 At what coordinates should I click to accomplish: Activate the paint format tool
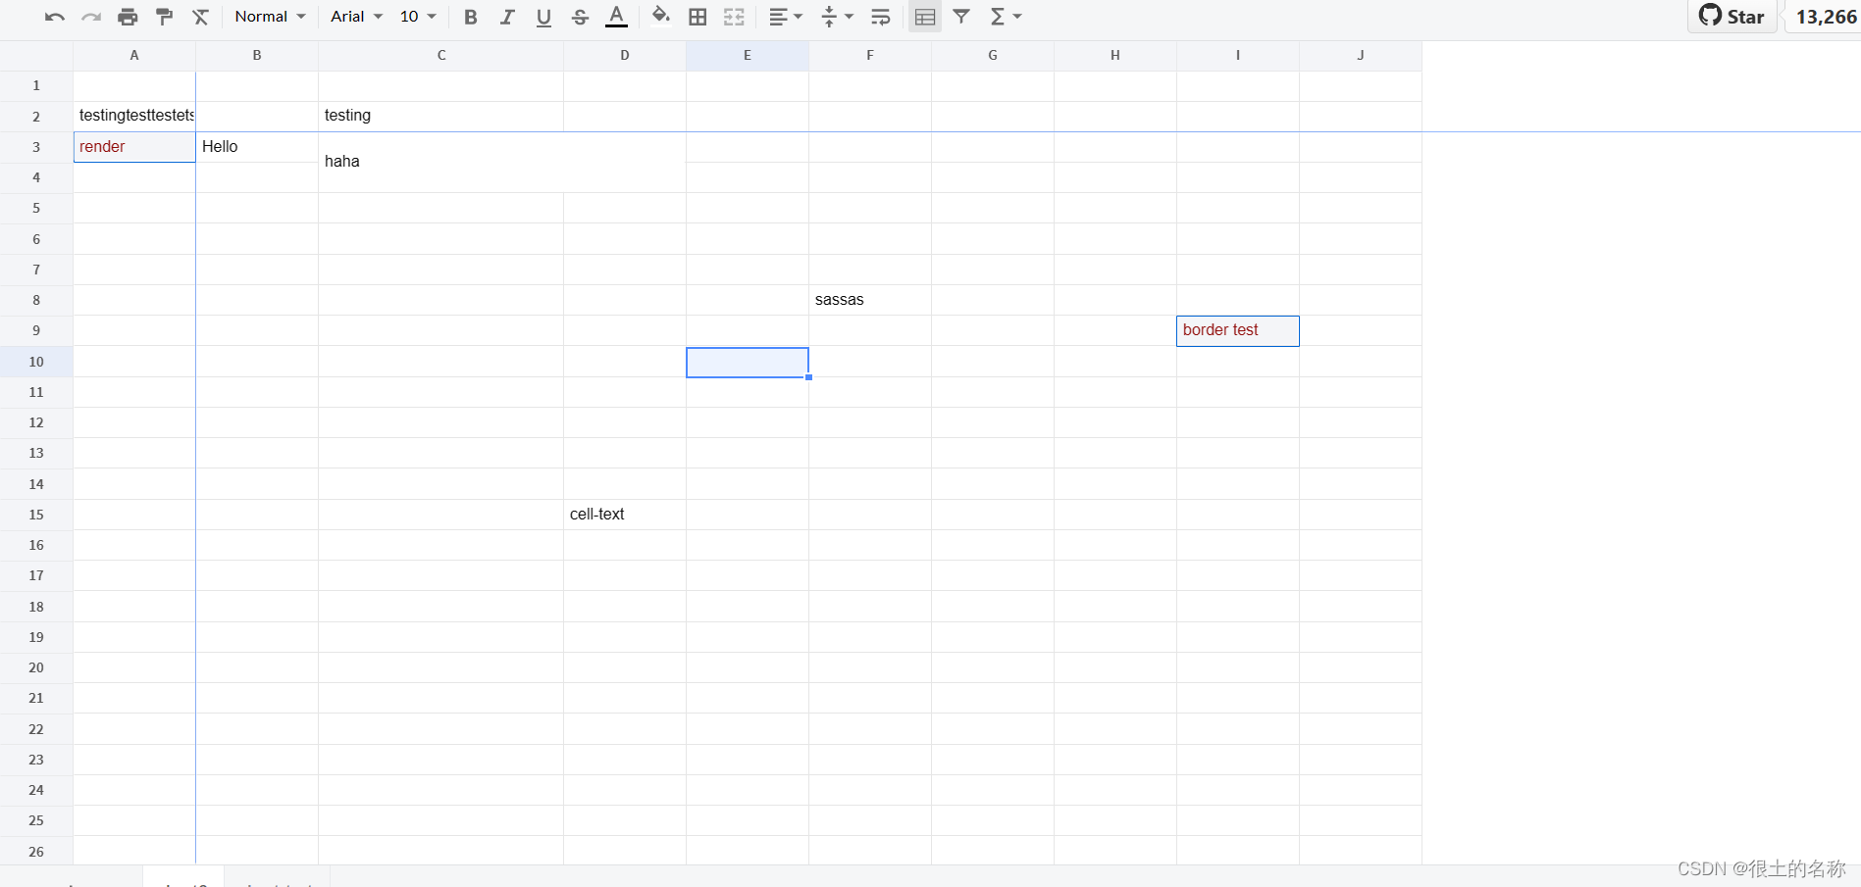pos(165,17)
